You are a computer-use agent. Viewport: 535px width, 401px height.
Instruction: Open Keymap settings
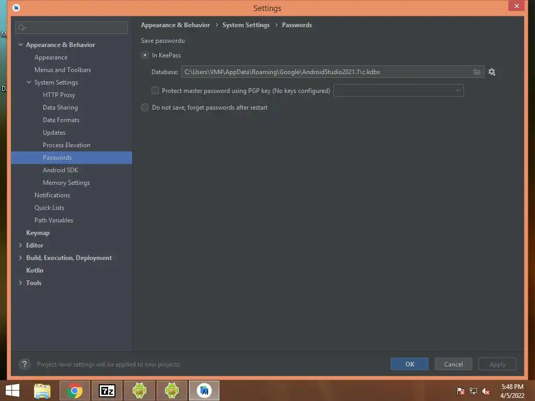38,233
